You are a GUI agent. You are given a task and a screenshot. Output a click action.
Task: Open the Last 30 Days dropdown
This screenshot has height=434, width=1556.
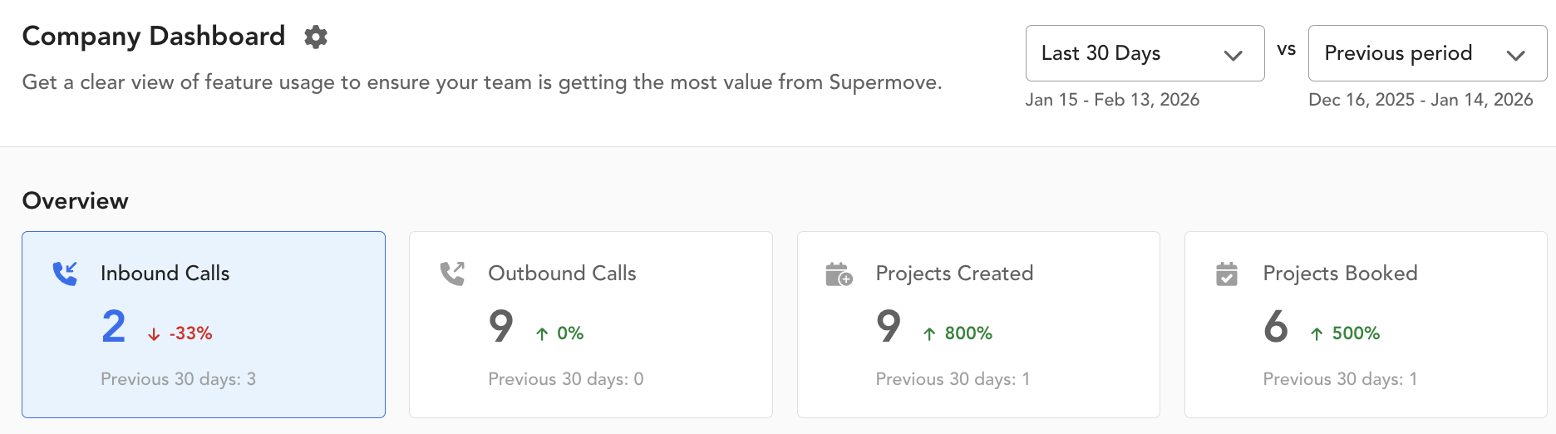click(1144, 53)
